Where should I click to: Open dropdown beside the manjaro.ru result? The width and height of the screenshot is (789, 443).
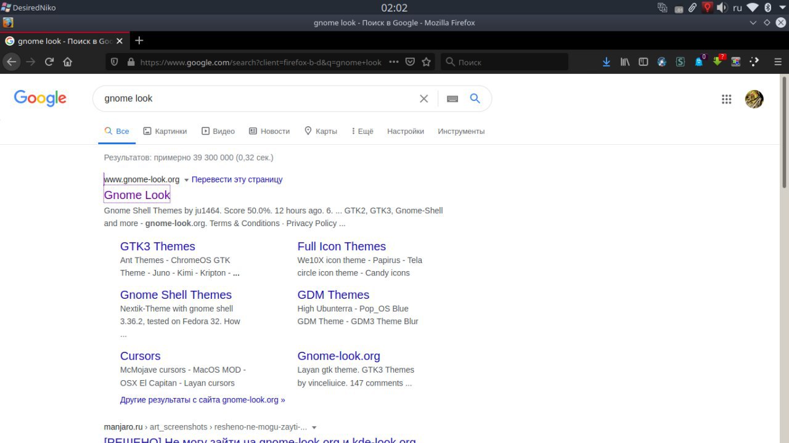click(314, 428)
